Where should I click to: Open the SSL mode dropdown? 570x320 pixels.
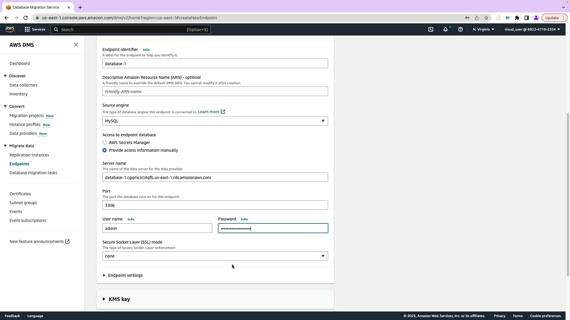click(x=215, y=256)
